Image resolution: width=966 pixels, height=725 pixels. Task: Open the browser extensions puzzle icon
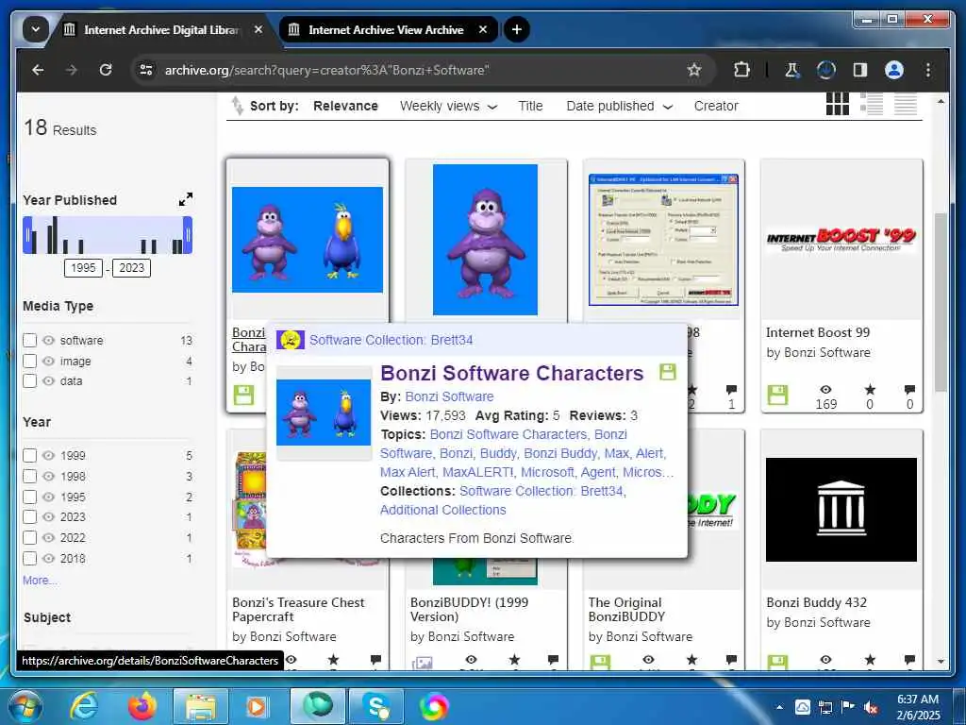click(x=741, y=70)
